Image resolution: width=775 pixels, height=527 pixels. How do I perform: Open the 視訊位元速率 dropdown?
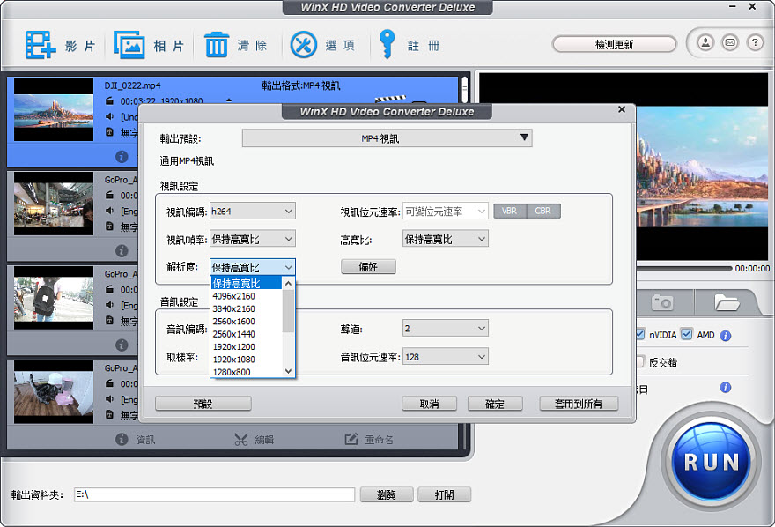(x=446, y=212)
